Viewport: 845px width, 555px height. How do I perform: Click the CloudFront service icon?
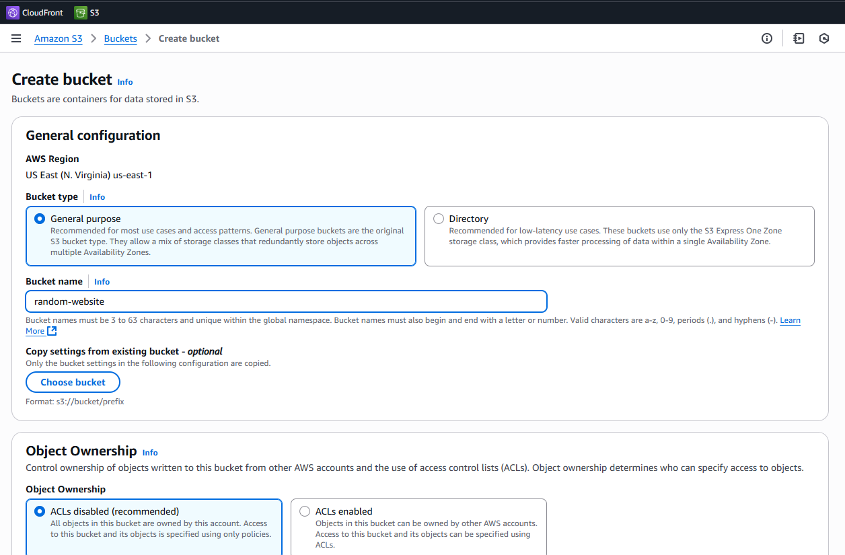13,12
